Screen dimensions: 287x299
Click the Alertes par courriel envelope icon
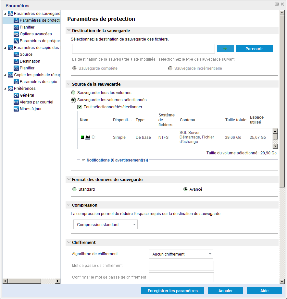click(16, 102)
